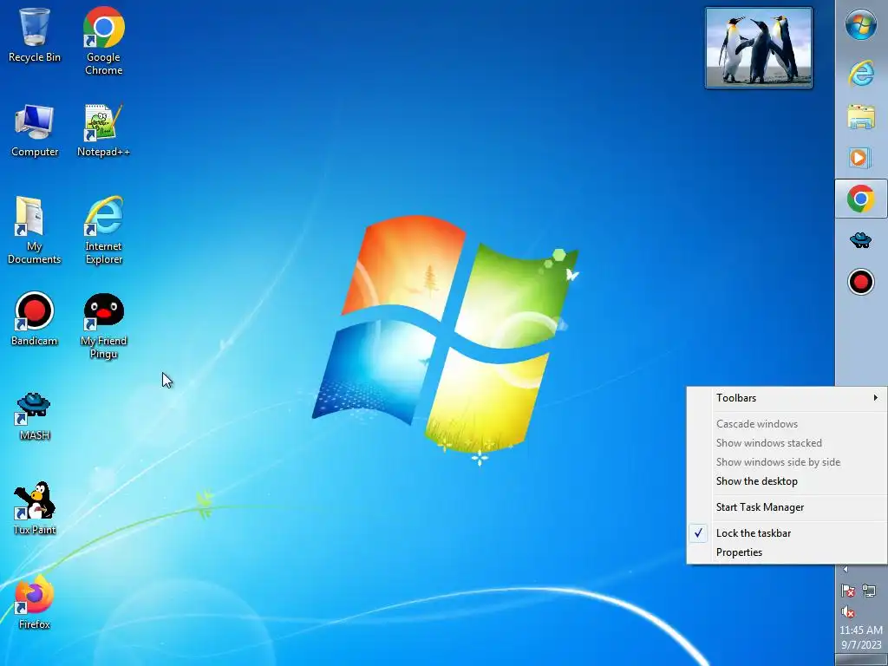888x666 pixels.
Task: Select My Documents folder shortcut
Action: pyautogui.click(x=35, y=229)
